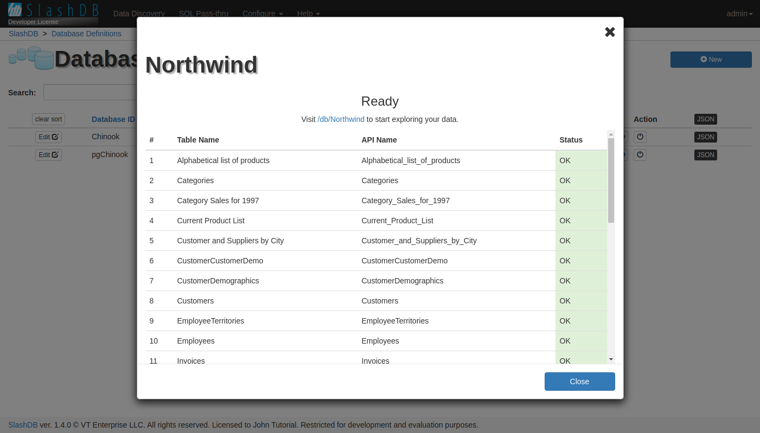760x433 pixels.
Task: Sort by Database ID column header
Action: point(113,119)
